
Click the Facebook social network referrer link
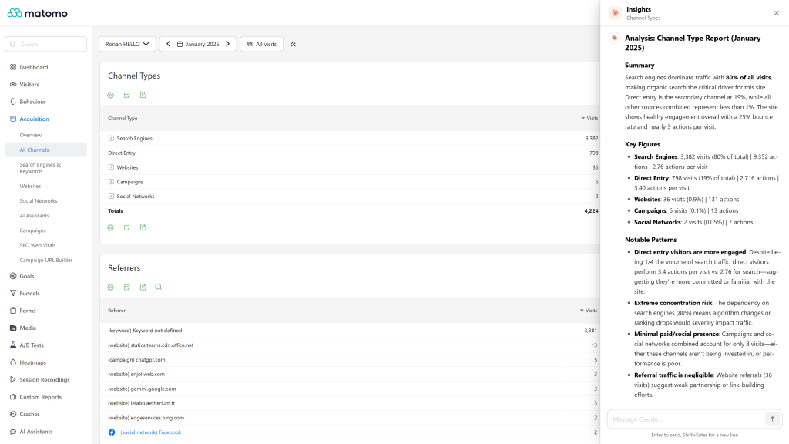(x=150, y=432)
